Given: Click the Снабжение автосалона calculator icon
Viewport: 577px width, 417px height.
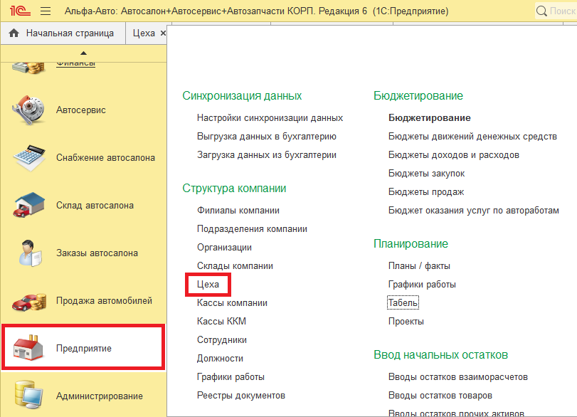Looking at the screenshot, I should [x=29, y=157].
